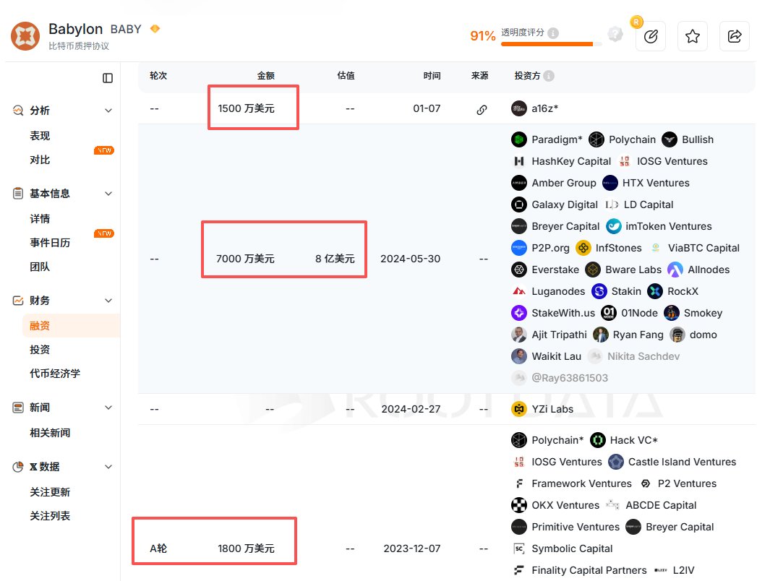
Task: Click the Babylon project logo
Action: (x=25, y=36)
